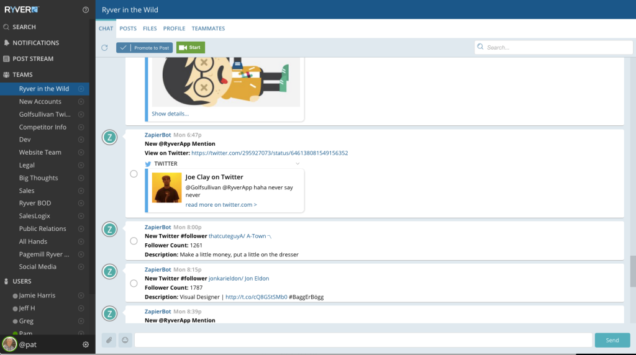
Task: Open chat with Jamie Harris
Action: point(37,296)
